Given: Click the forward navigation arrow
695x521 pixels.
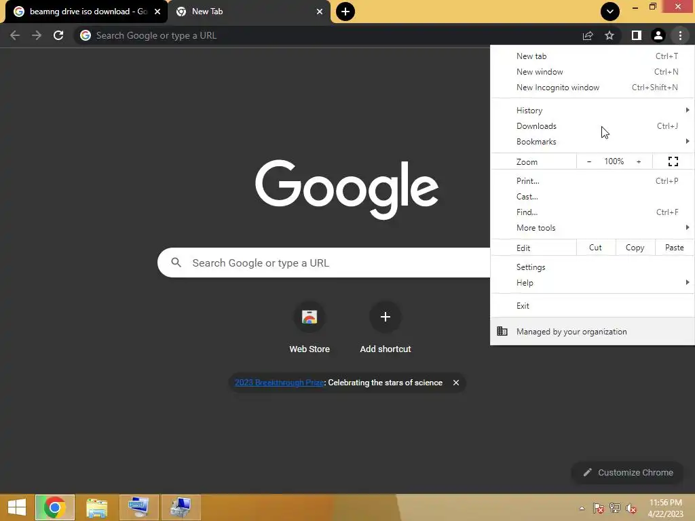Looking at the screenshot, I should pyautogui.click(x=37, y=35).
